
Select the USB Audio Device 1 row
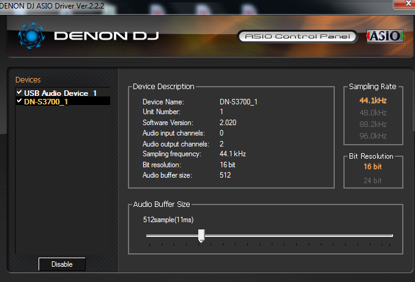tap(63, 93)
